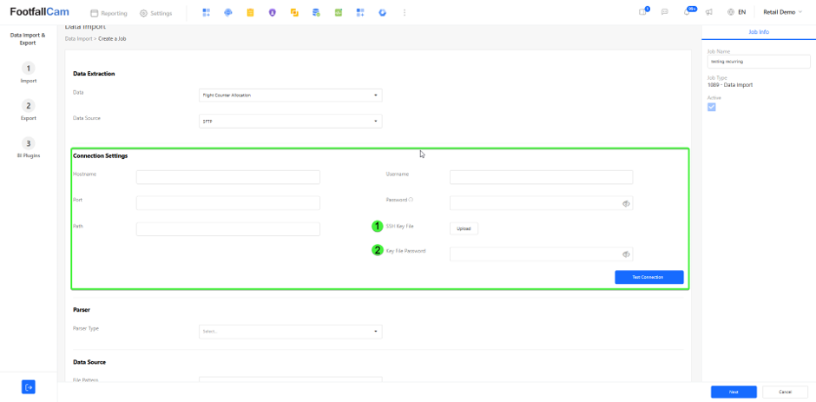
Task: Toggle the Active checkbox in Job Info
Action: point(712,107)
